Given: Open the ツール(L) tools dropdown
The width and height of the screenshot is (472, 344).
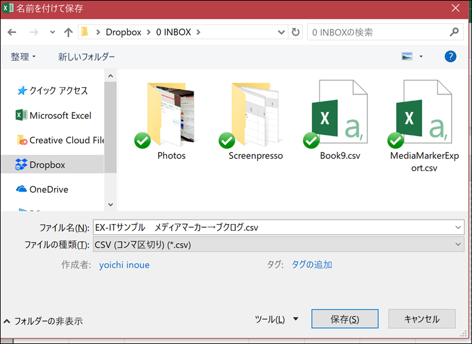Looking at the screenshot, I should pos(276,319).
